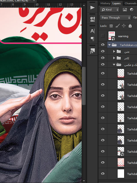Collapse the Tarhdokan.co group triangle
137x183 pixels.
pyautogui.click(x=109, y=45)
